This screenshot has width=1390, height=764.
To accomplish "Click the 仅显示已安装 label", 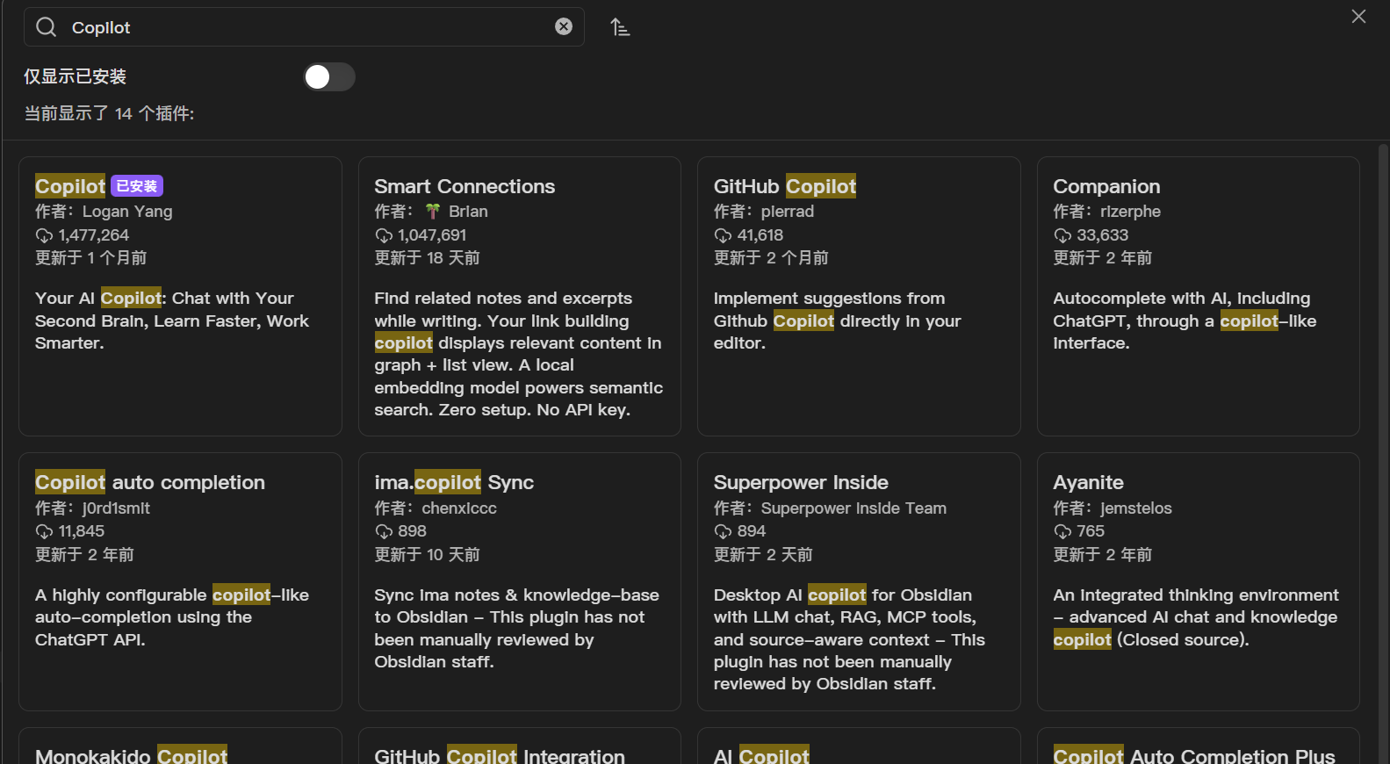I will pos(76,77).
